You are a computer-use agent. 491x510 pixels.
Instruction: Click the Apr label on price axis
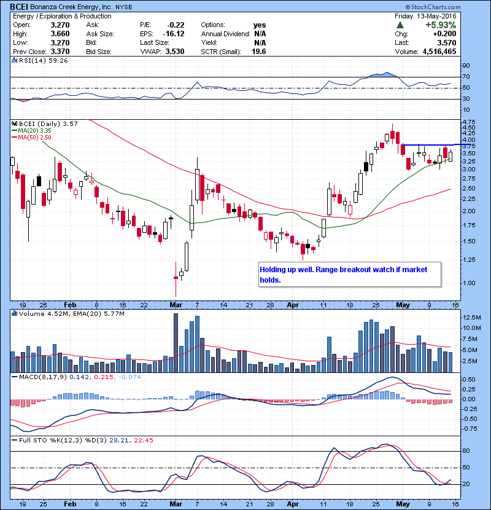point(293,305)
